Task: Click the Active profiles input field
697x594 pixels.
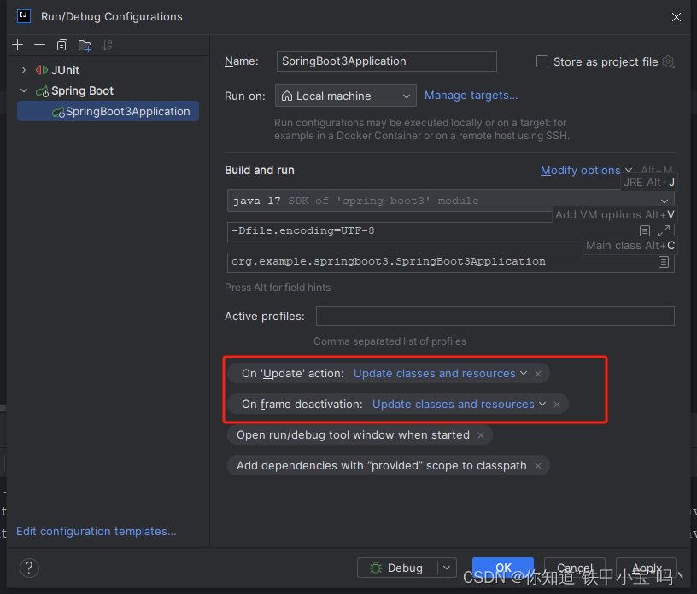Action: click(x=495, y=316)
